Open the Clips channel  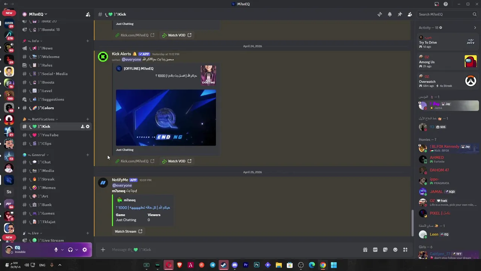tap(56, 143)
